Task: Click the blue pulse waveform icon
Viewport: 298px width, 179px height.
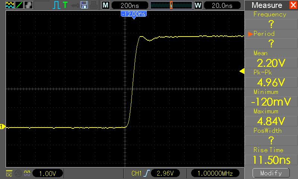Action: [x=56, y=5]
